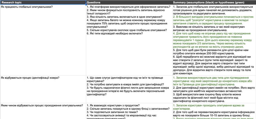Screen dimensions: 256x119
Task: Select summary cell starting "1. Загалом для глобальних опитувальників"
Action: click(x=214, y=40)
